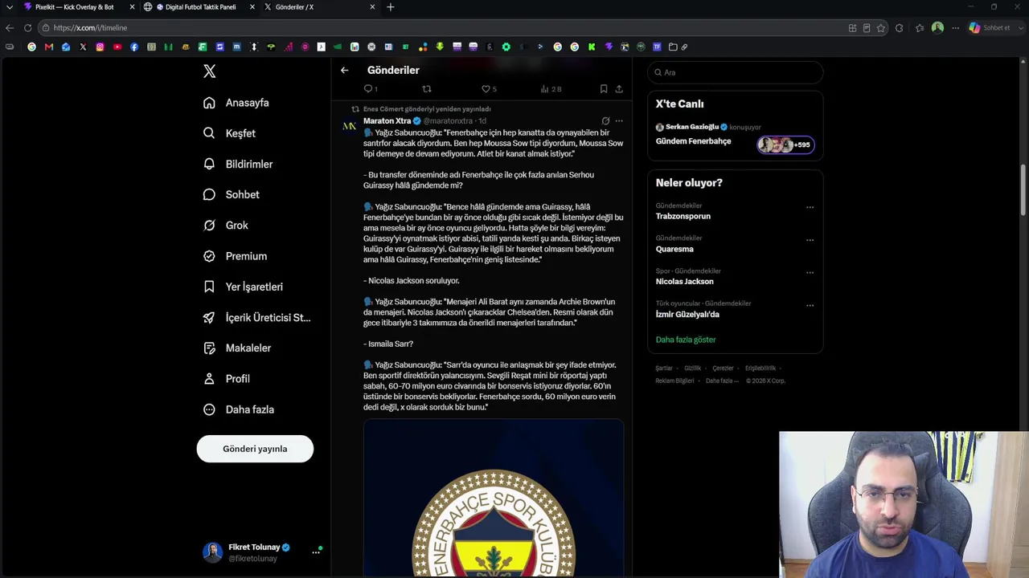Click the Gmail bookmark icon in bookmarks bar
1029x578 pixels.
(49, 47)
